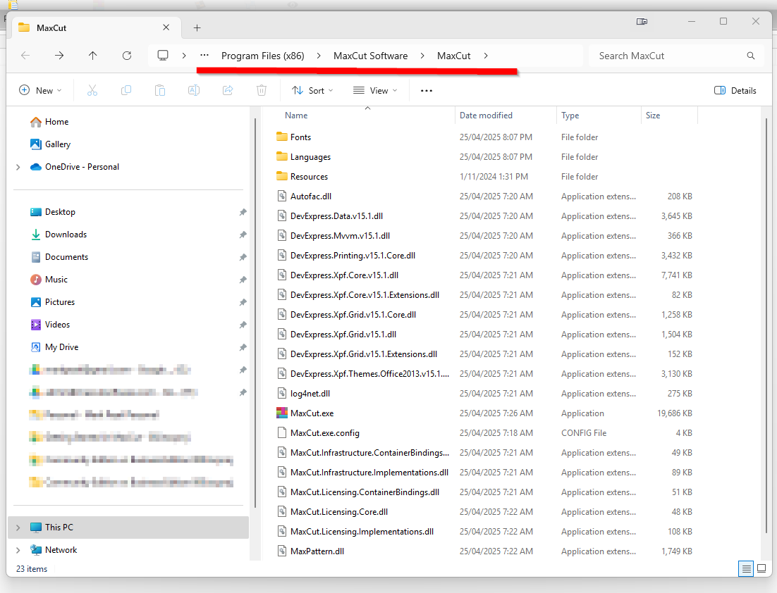Open a new tab with plus button
Viewport: 777px width, 593px height.
tap(197, 27)
